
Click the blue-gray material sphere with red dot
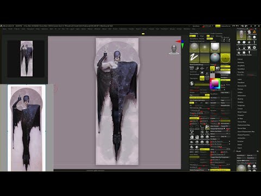[x=215, y=58]
